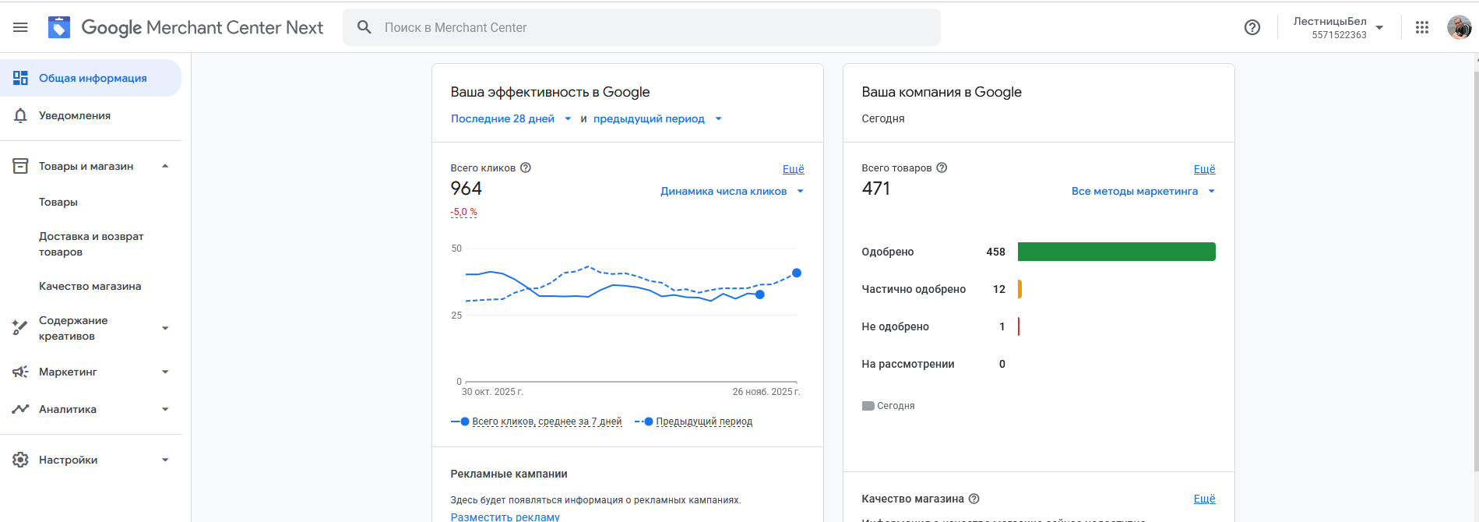Click Ещё link in the clicks card
1479x522 pixels.
(x=793, y=168)
